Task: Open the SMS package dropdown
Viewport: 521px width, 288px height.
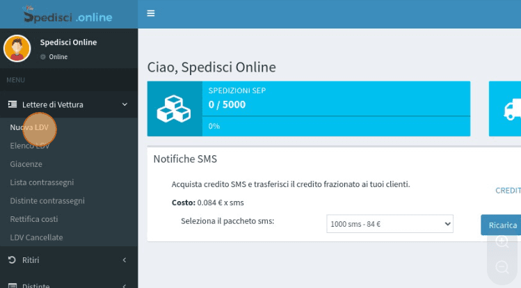Action: click(390, 224)
